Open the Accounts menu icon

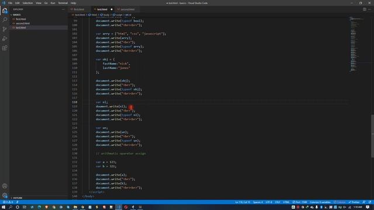tap(5, 186)
